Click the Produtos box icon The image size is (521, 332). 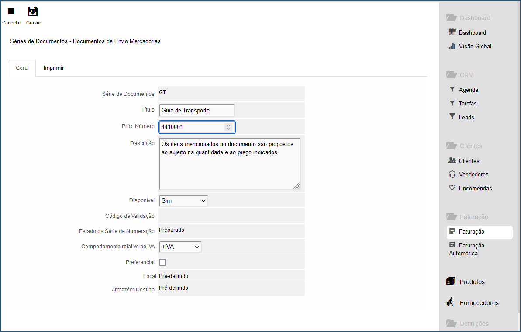pos(451,281)
